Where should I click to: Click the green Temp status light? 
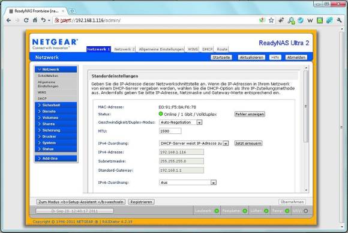pos(287,211)
